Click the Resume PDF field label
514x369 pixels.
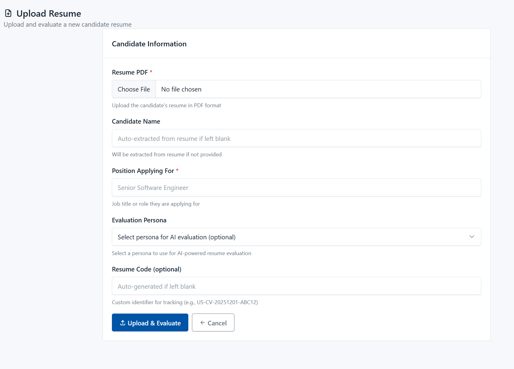pos(130,72)
